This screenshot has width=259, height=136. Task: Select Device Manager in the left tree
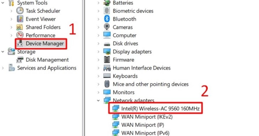[44, 44]
